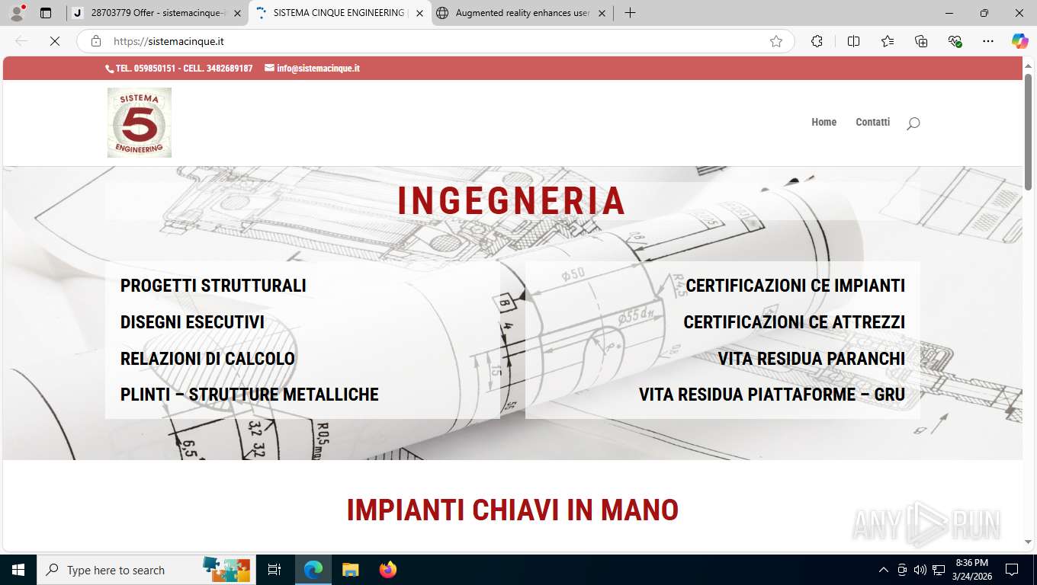Open network status tray icon
Image resolution: width=1037 pixels, height=585 pixels.
[x=939, y=570]
